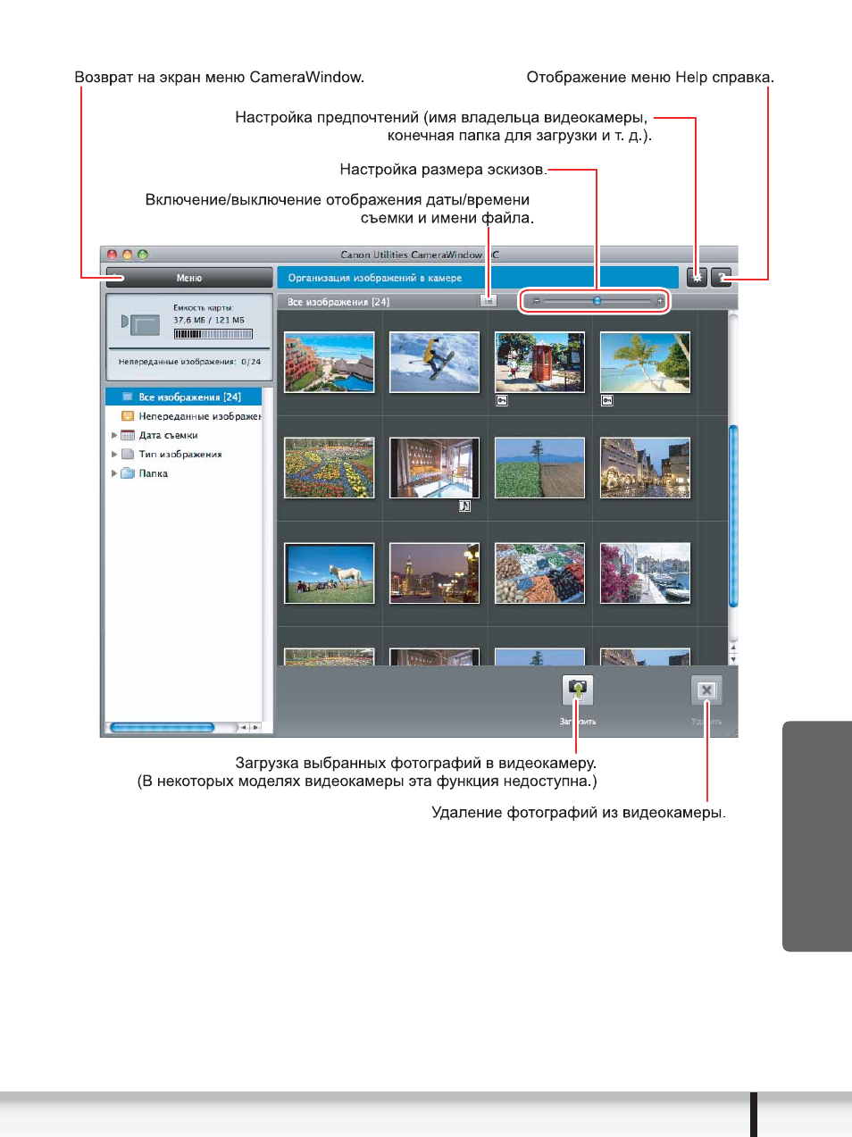
Task: Select the snowboarder thumbnail
Action: 435,362
